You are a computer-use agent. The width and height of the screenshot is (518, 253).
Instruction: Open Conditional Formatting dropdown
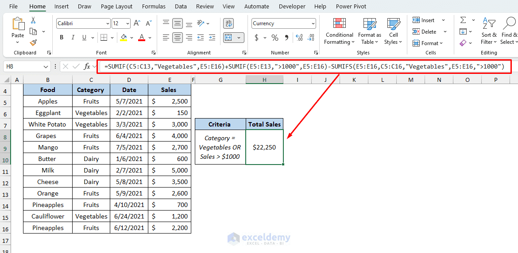pyautogui.click(x=339, y=31)
